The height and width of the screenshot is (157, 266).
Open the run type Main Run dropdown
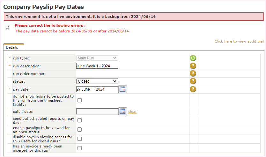[97, 58]
